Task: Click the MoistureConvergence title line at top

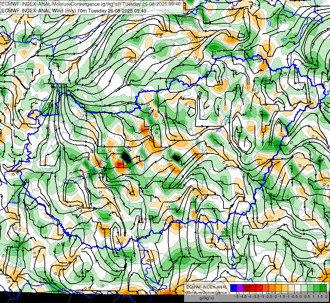Action: pyautogui.click(x=91, y=4)
